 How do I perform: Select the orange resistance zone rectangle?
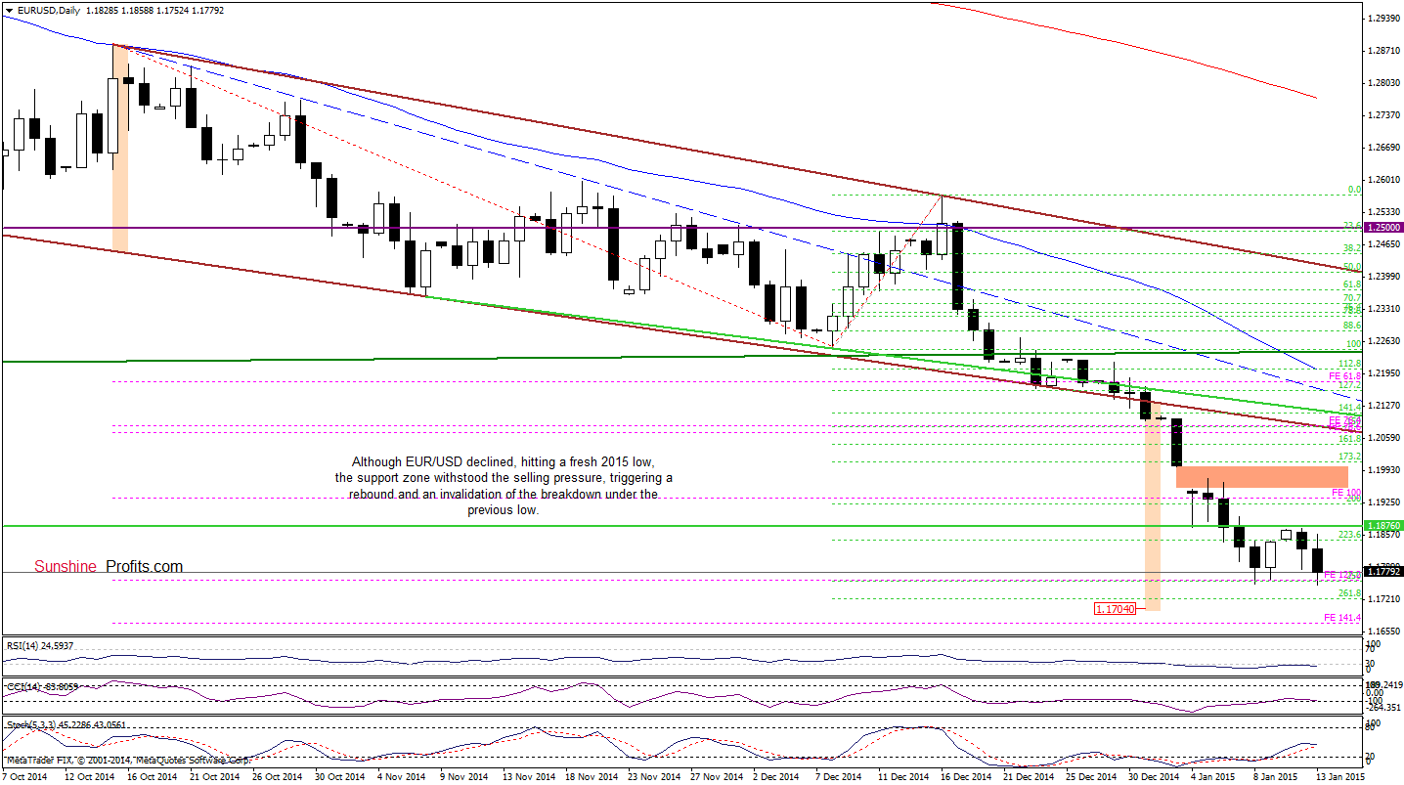[1262, 477]
